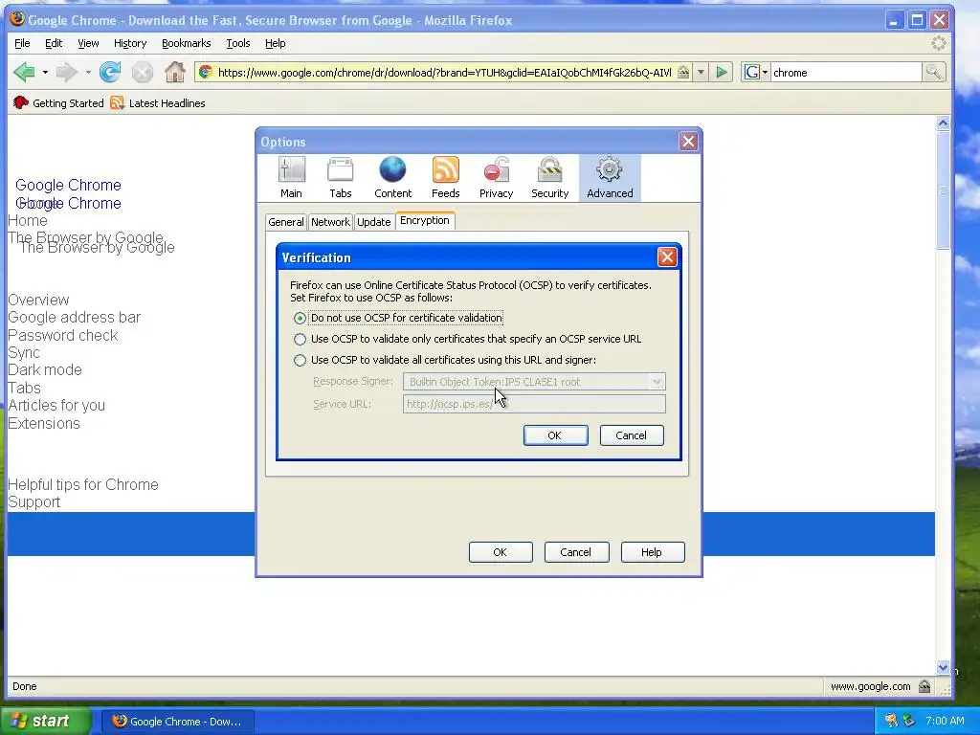Click the site favicon in address bar
The width and height of the screenshot is (980, 735).
206,73
